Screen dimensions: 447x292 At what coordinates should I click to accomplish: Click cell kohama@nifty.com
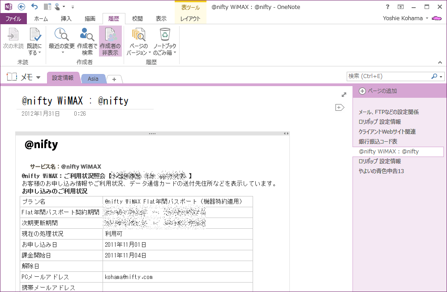click(178, 277)
